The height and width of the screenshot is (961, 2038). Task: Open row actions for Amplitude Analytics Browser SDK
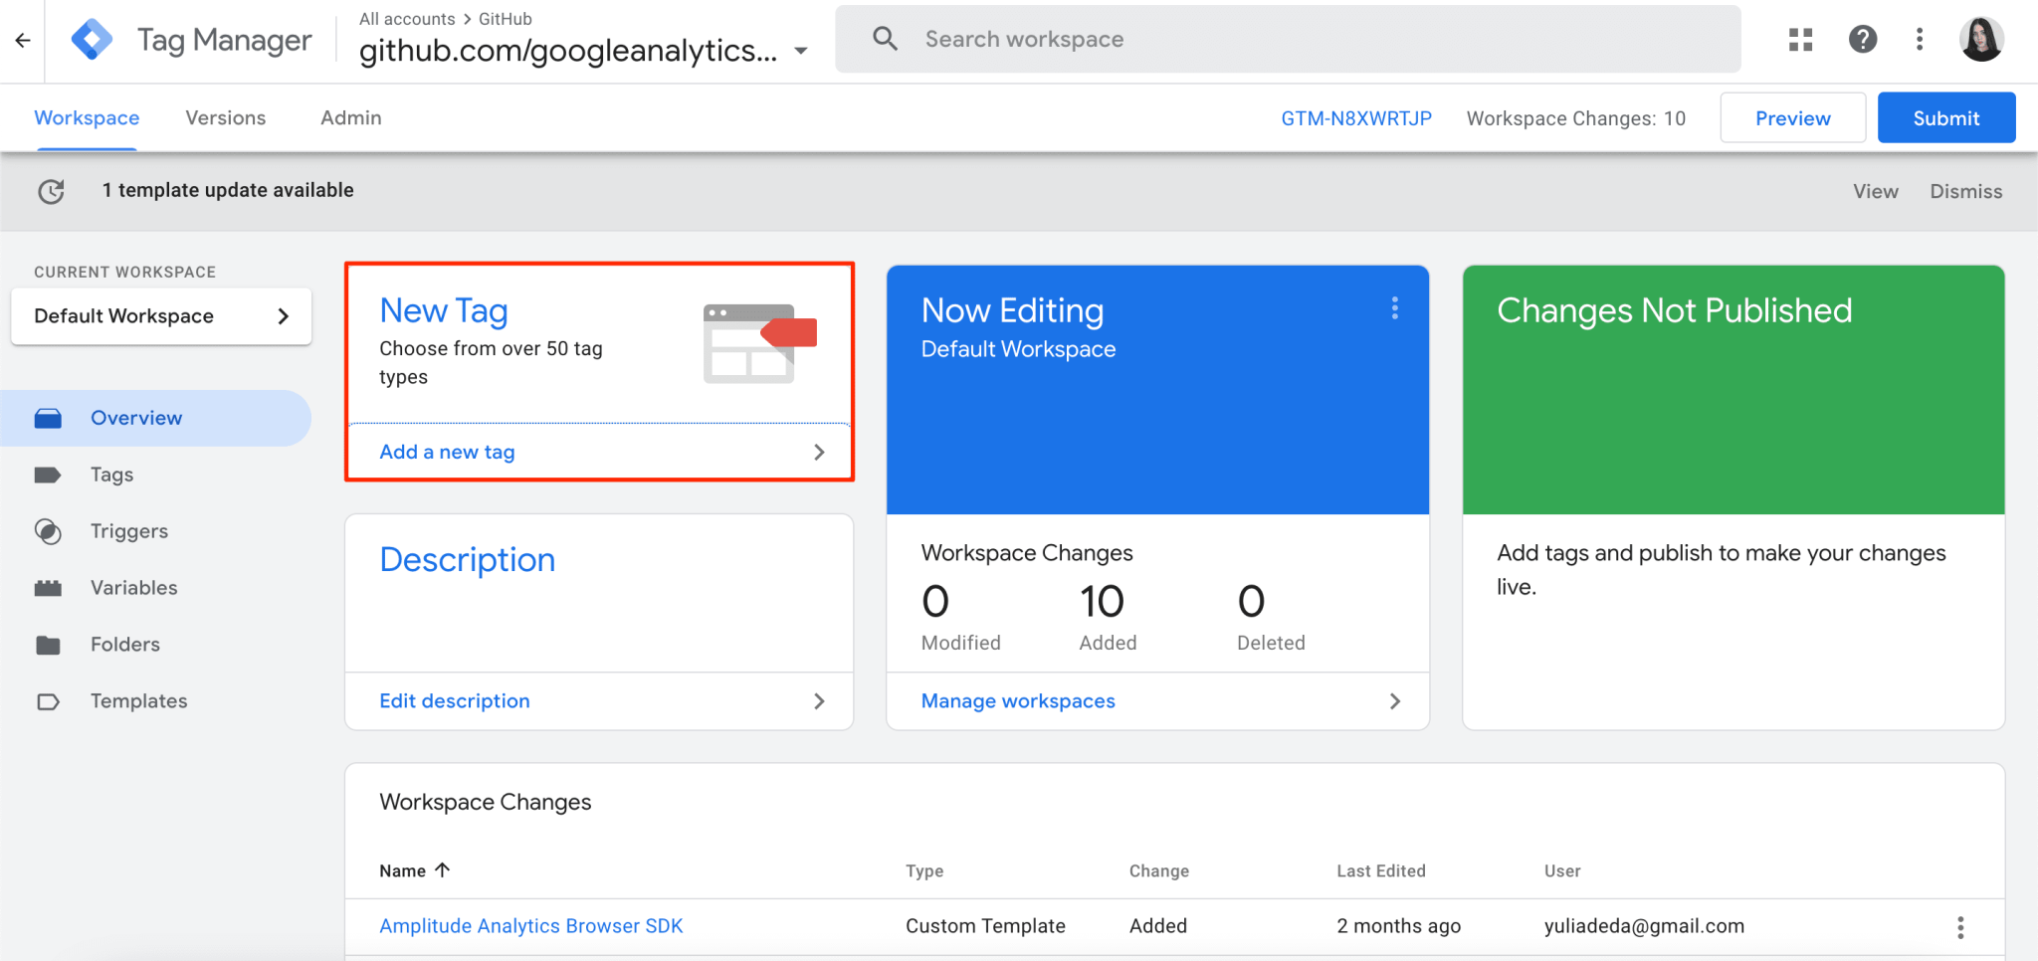[x=1959, y=927]
